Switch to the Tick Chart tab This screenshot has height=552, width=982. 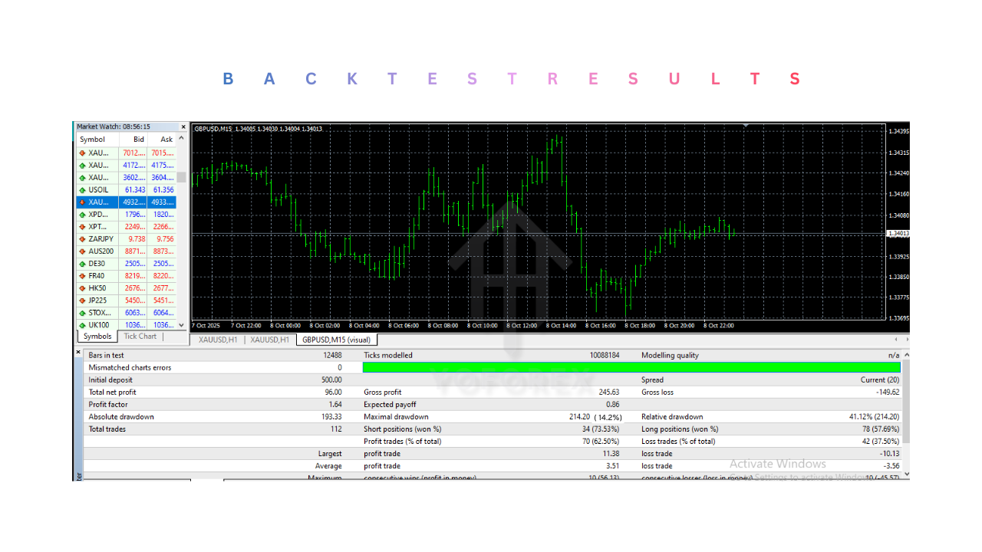140,336
